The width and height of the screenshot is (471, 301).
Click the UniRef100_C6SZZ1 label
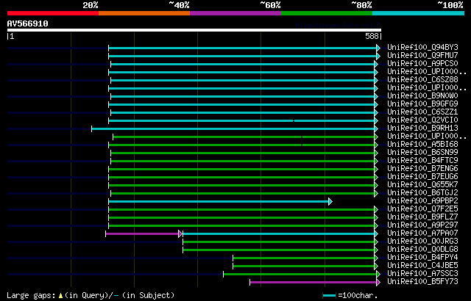pos(422,112)
